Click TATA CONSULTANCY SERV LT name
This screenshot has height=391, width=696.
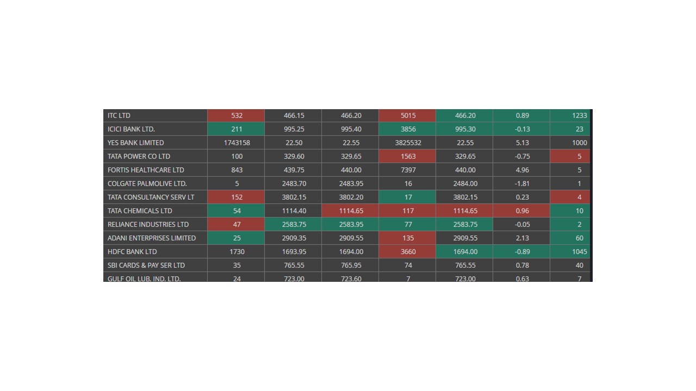tap(151, 197)
